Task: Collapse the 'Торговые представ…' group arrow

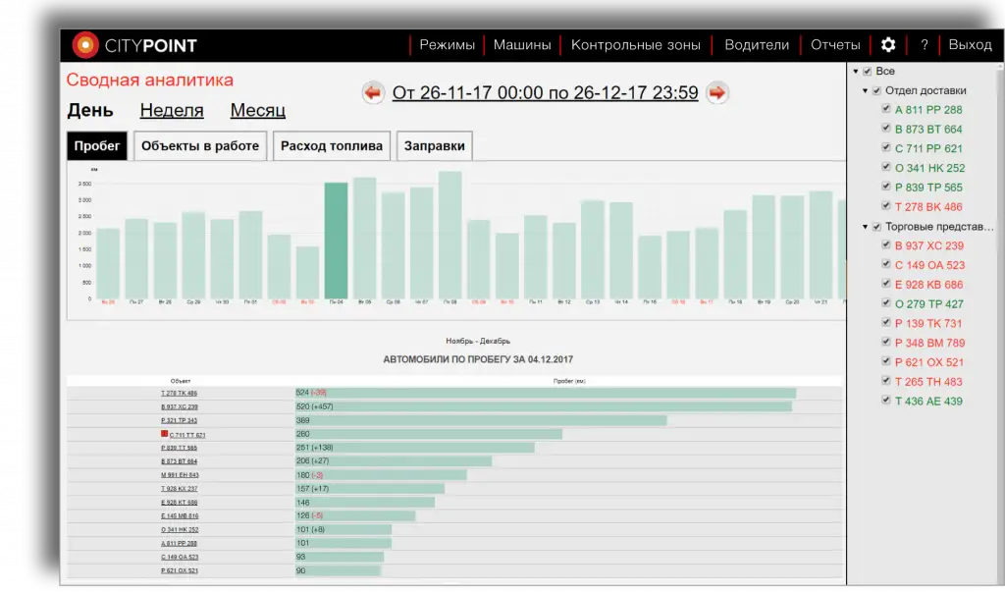Action: pyautogui.click(x=865, y=227)
